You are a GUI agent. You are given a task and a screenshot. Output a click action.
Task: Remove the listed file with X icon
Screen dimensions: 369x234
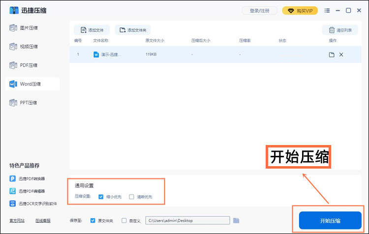[x=341, y=55]
